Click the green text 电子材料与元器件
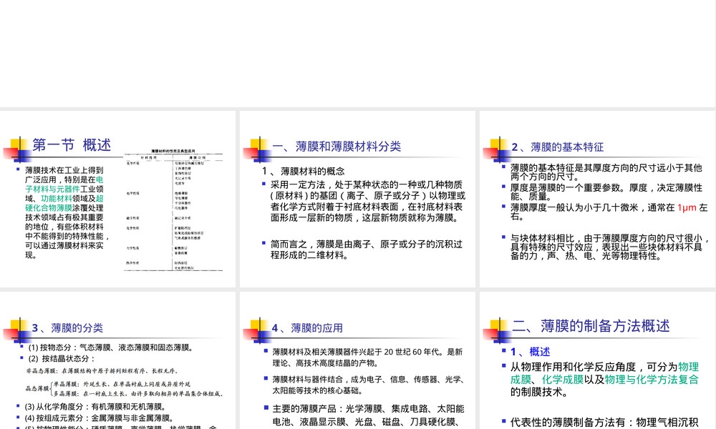Image resolution: width=716 pixels, height=429 pixels. pyautogui.click(x=64, y=184)
